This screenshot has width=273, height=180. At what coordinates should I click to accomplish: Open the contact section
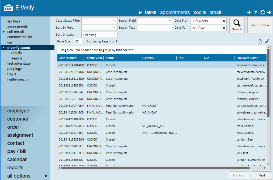[16, 143]
